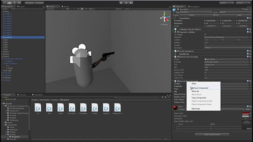Click the Step forward button
Screen dimensions: 253x142
pos(131,3)
